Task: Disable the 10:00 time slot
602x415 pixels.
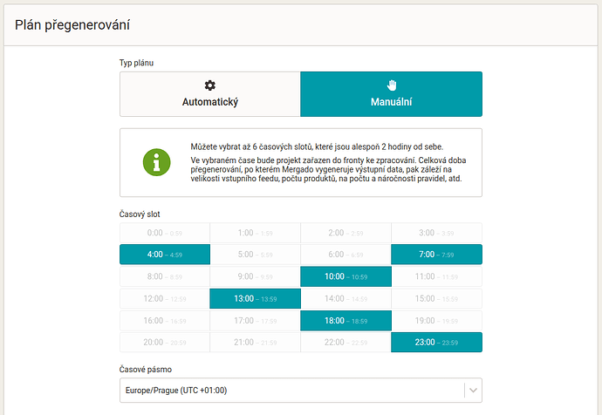Action: click(x=345, y=276)
